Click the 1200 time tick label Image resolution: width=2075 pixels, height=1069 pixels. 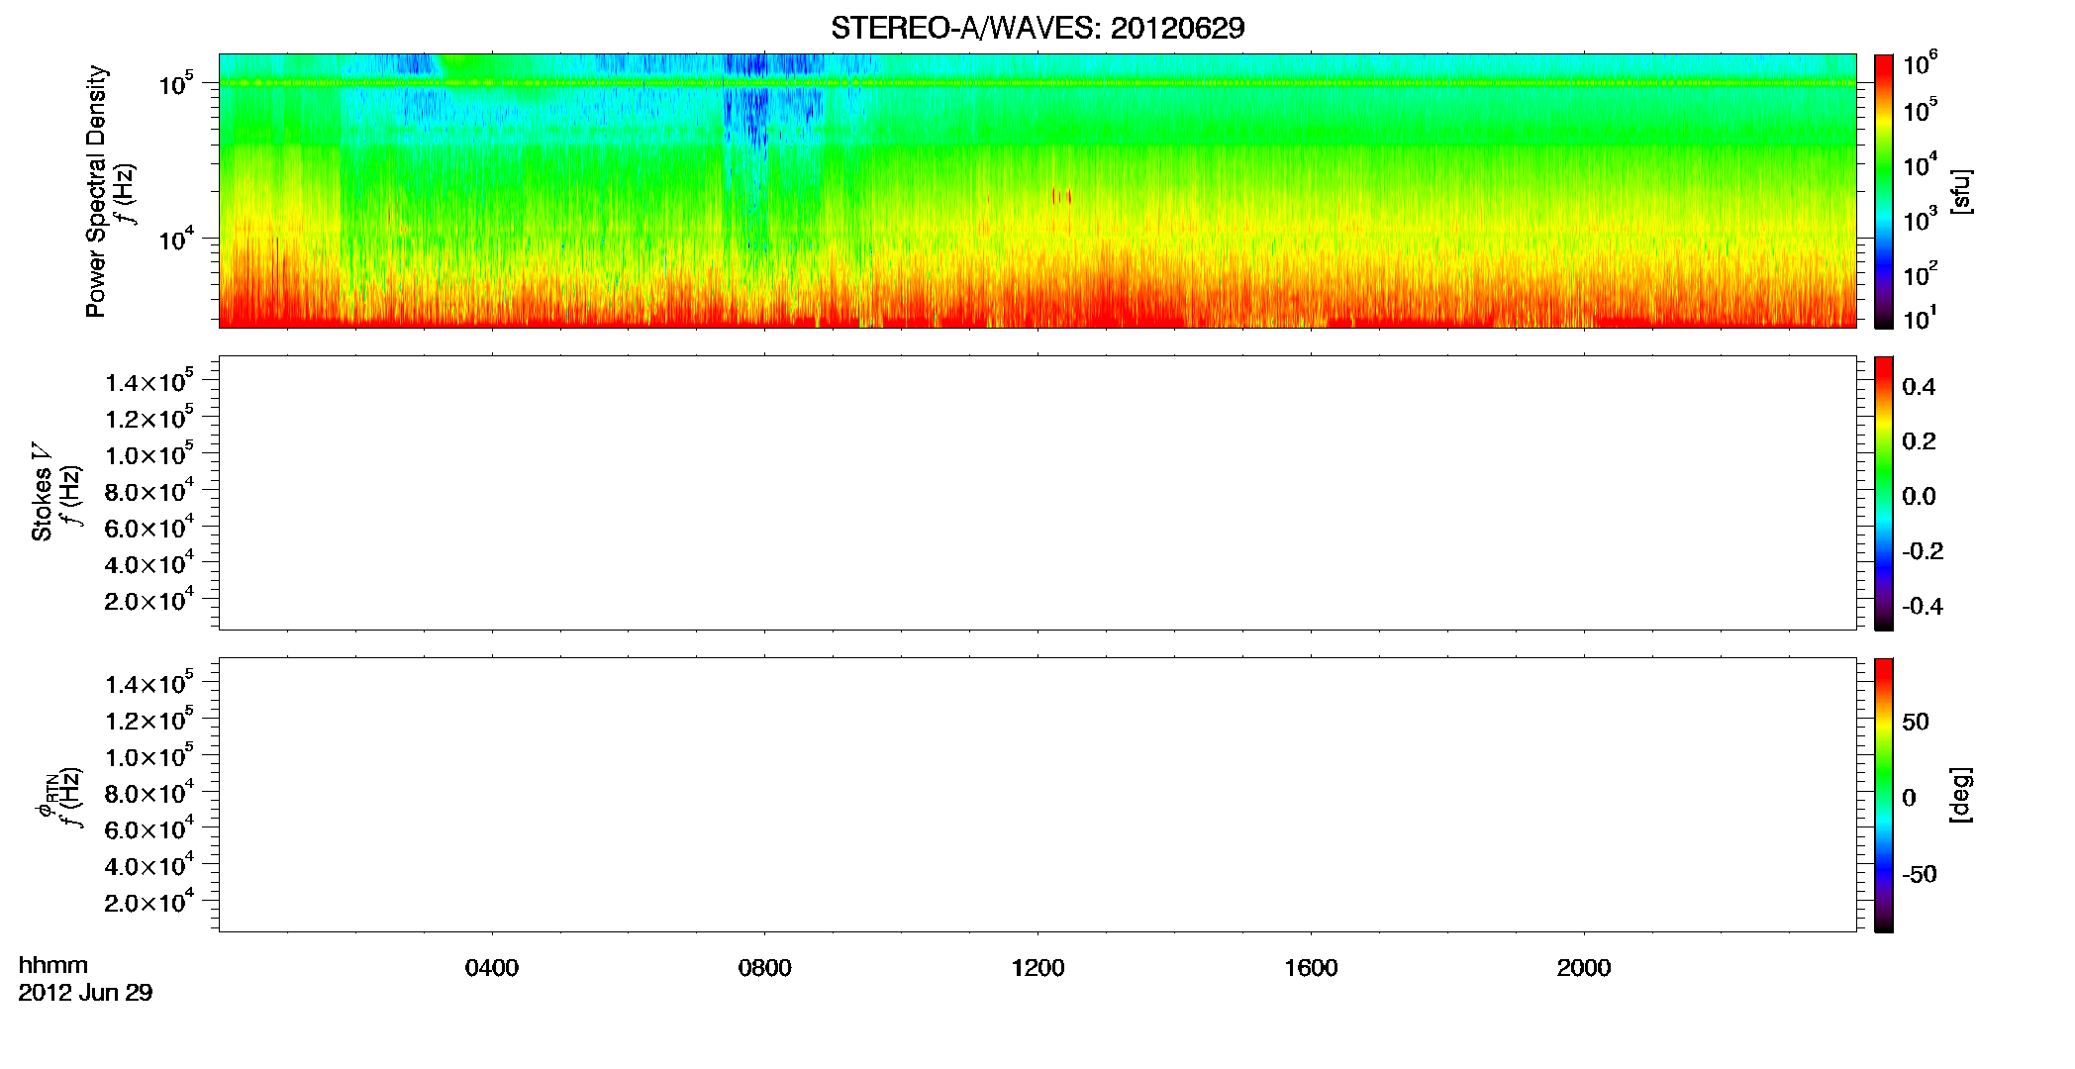click(x=1037, y=968)
